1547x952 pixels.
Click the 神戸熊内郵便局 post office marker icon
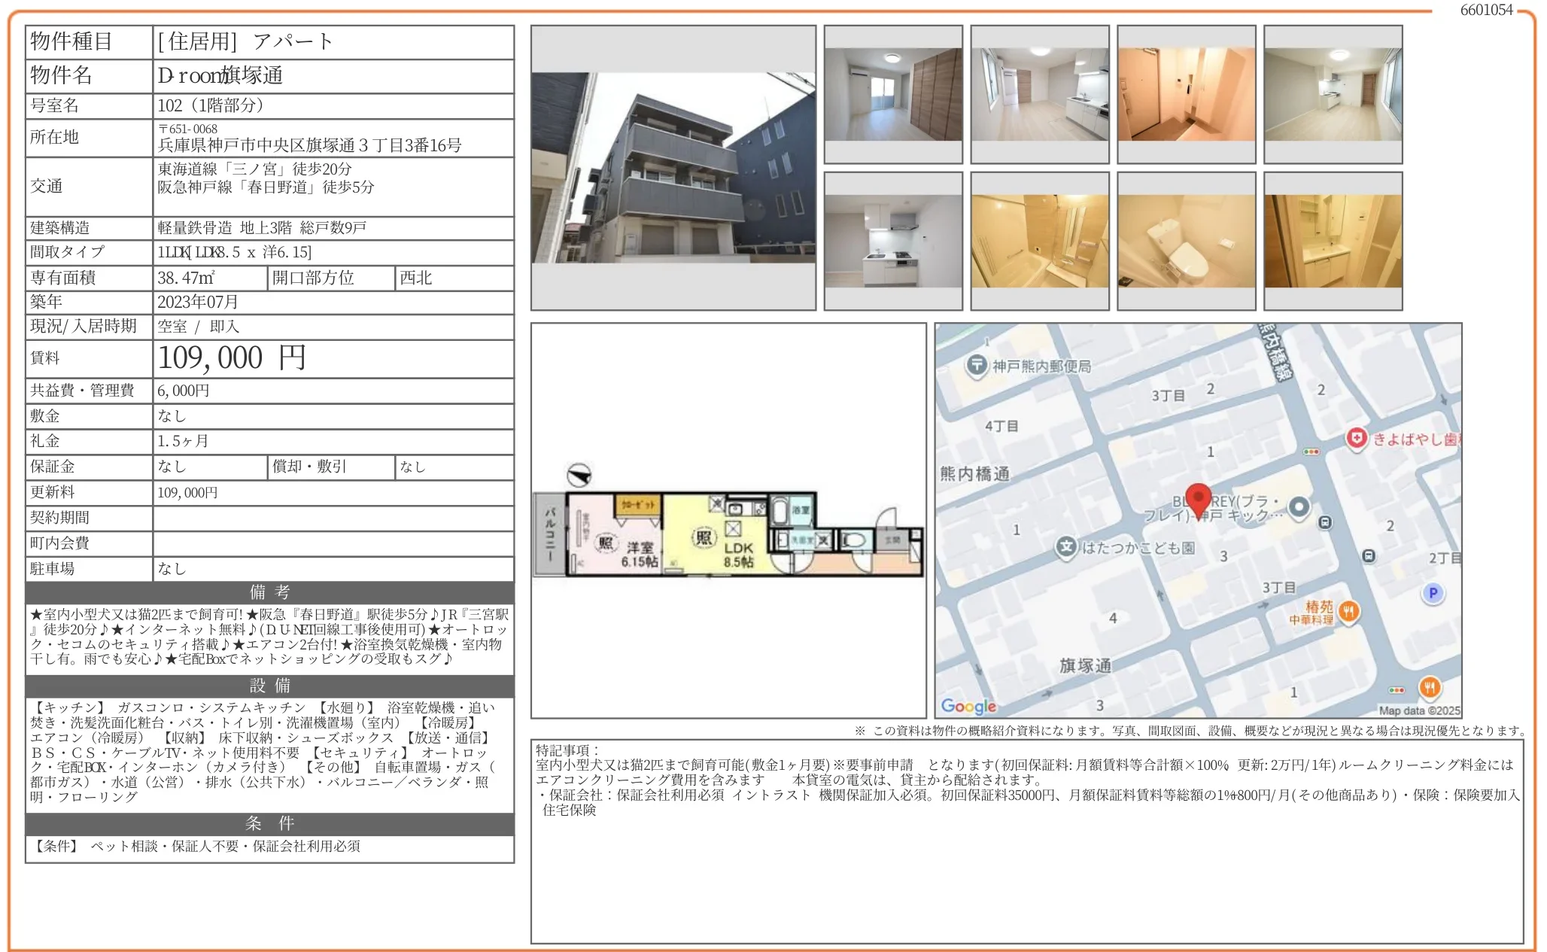coord(977,366)
